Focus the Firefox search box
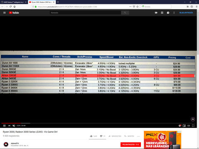Screen dimensions: 199x149 tap(156, 7)
